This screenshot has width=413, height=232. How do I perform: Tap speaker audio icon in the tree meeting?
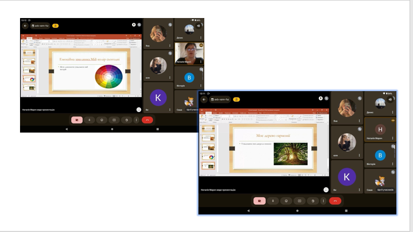[x=390, y=99]
